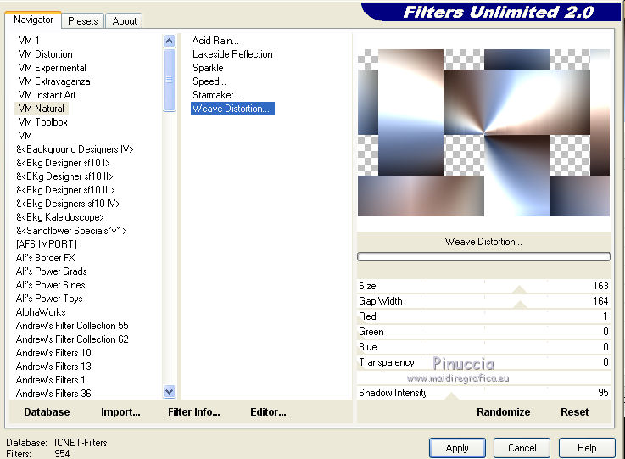This screenshot has width=625, height=459.
Task: Reset the filter settings
Action: 574,412
